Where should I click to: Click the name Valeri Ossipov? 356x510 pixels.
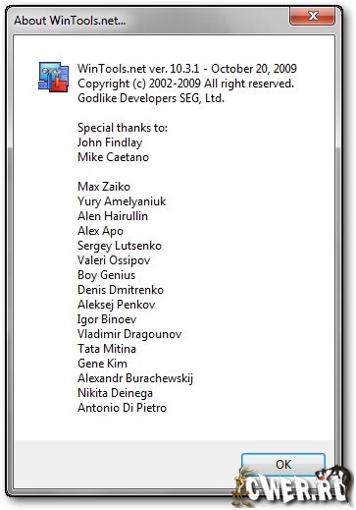114,260
